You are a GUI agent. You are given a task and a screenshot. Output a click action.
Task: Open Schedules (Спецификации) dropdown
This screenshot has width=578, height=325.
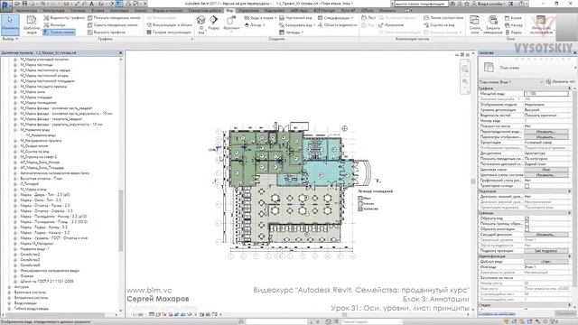336,18
